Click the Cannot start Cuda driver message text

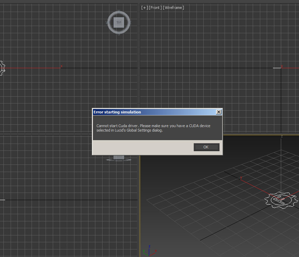(x=153, y=128)
